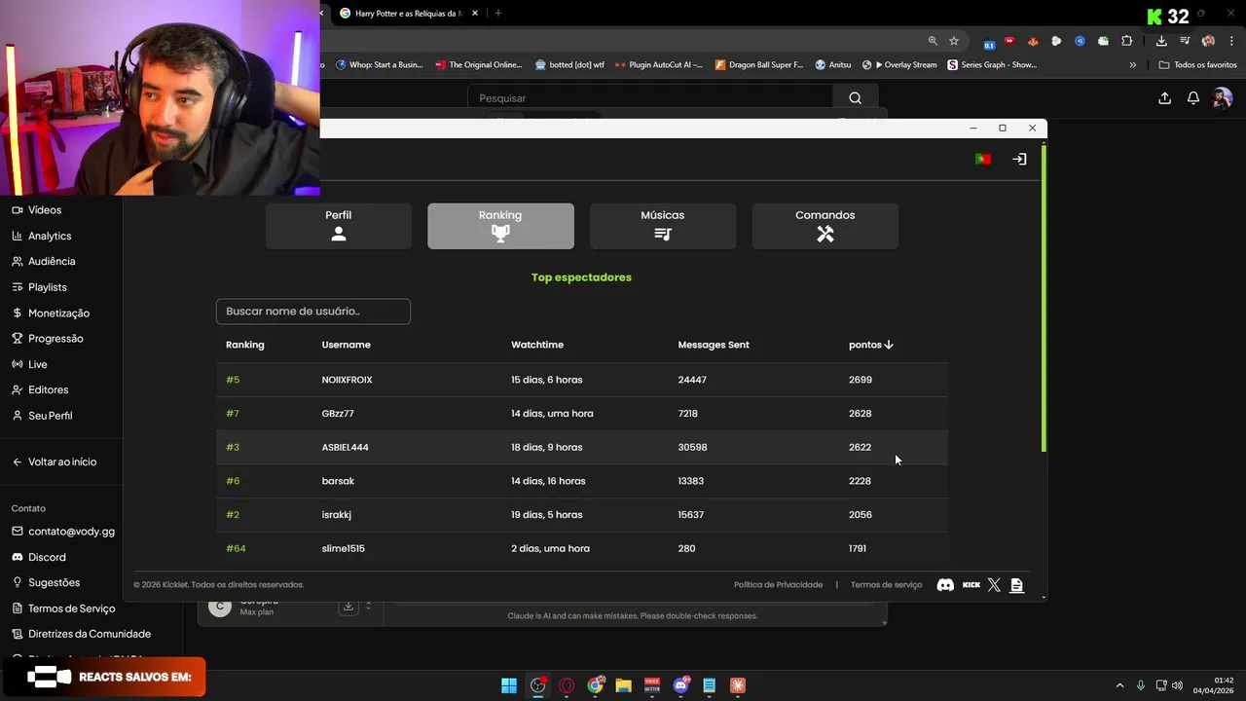Open Monetização sidebar entry
The width and height of the screenshot is (1246, 701).
point(58,314)
